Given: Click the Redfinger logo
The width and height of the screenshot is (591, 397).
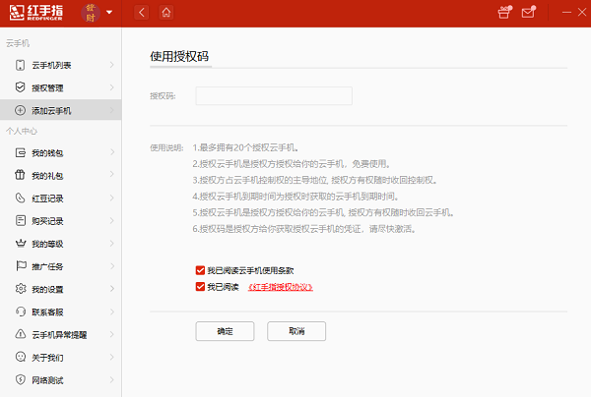Looking at the screenshot, I should 36,13.
